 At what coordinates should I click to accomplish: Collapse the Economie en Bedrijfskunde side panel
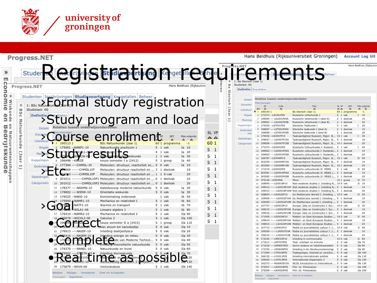pos(6,73)
